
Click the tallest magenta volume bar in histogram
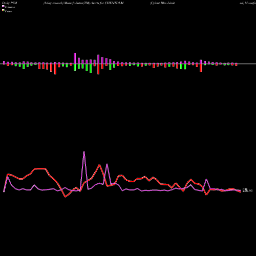(x=75, y=58)
